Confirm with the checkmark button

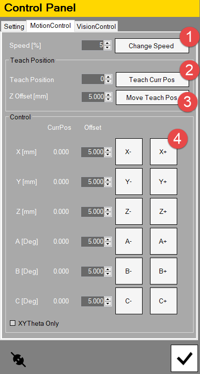click(x=184, y=358)
